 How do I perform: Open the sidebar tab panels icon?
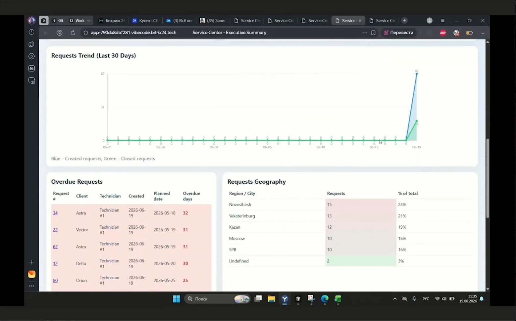pyautogui.click(x=31, y=44)
